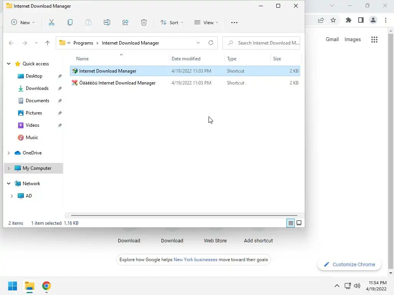394x295 pixels.
Task: Open the Sort dropdown
Action: click(x=172, y=23)
